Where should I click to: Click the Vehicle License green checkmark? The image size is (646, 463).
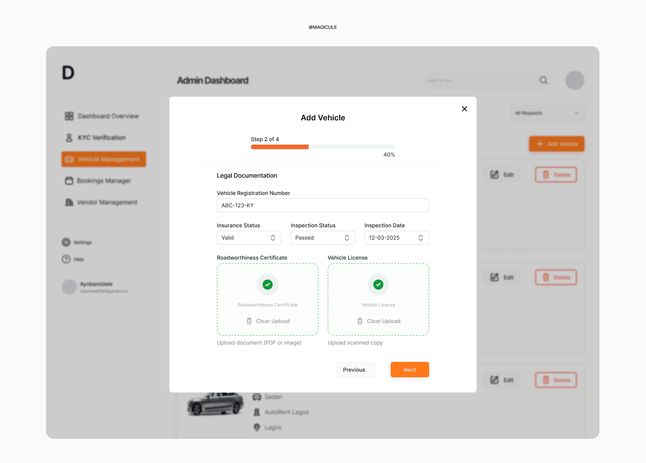coord(378,285)
